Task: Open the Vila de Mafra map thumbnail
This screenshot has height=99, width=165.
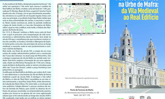Action: (x=82, y=19)
